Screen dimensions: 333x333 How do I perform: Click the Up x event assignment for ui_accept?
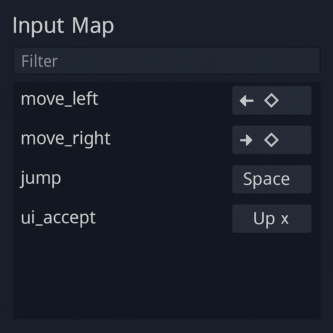click(272, 219)
